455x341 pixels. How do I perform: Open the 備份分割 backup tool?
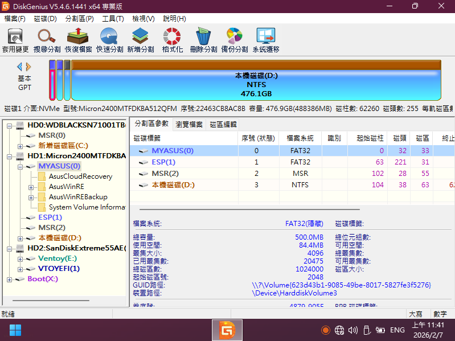tap(235, 40)
